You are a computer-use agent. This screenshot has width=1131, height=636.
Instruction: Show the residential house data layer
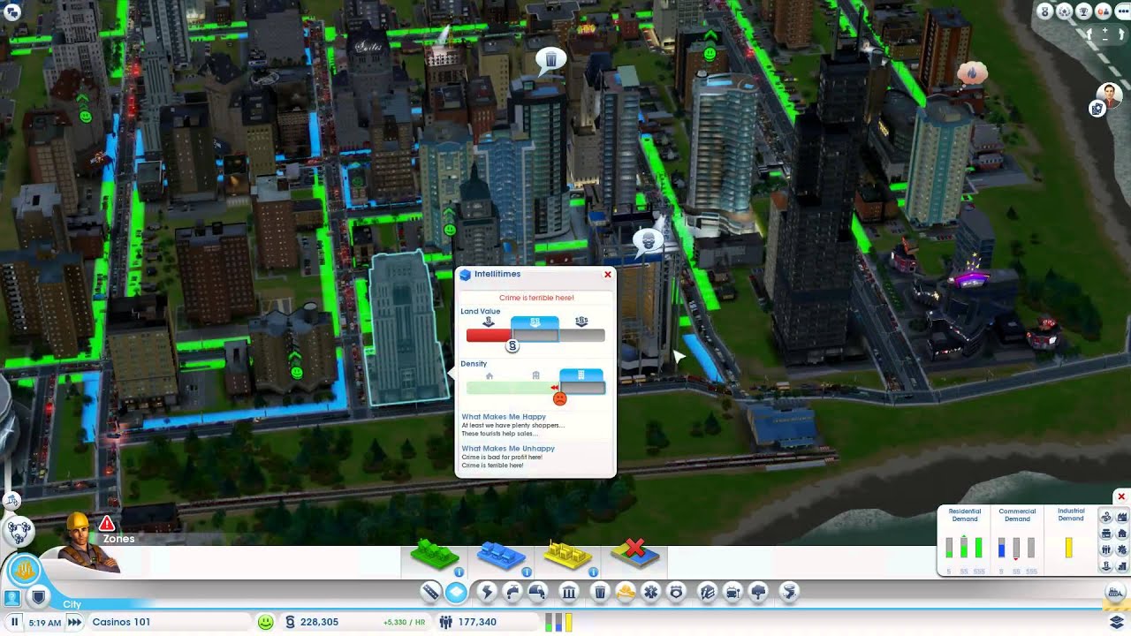(x=1121, y=534)
